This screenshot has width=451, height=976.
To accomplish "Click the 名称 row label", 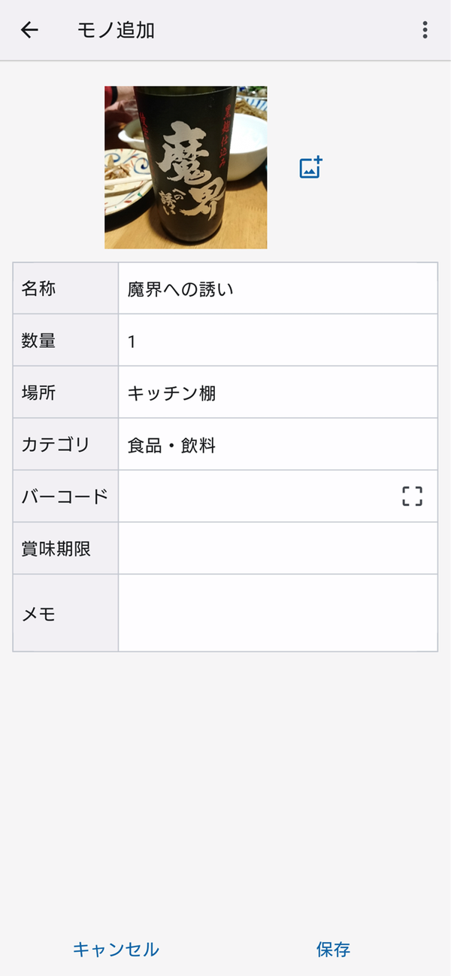I will pyautogui.click(x=38, y=288).
